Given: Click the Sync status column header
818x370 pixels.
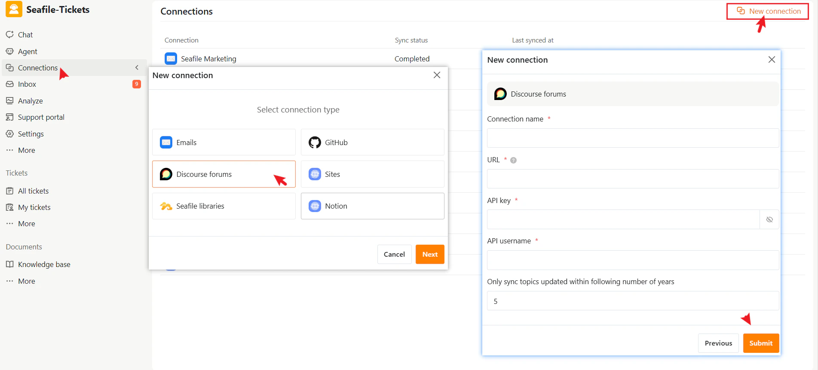Looking at the screenshot, I should click(411, 40).
